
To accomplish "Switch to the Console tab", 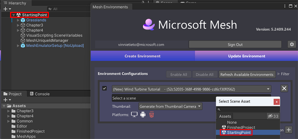I will tap(40, 94).
